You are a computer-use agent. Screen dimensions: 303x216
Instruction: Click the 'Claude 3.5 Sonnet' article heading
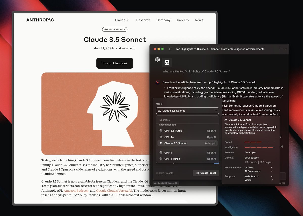click(x=115, y=40)
